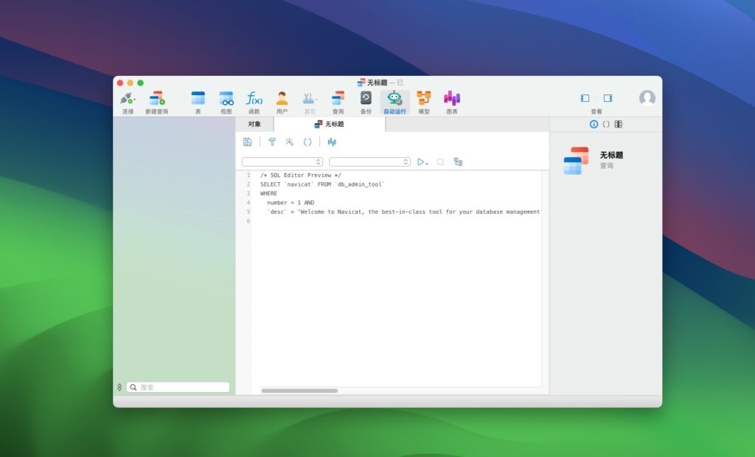The image size is (755, 457).
Task: Click the 搜索 search field in sidebar
Action: point(178,387)
